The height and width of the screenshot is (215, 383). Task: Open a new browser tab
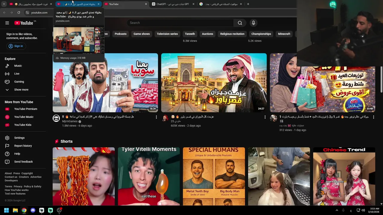(x=248, y=4)
